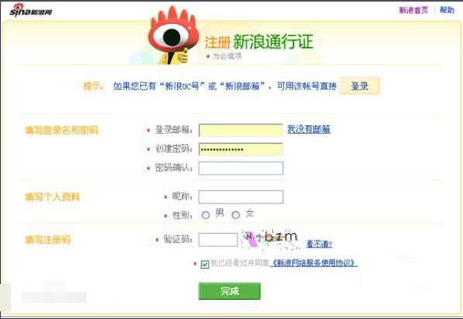463x319 pixels.
Task: Focus the 验证码 captcha input field
Action: 218,239
